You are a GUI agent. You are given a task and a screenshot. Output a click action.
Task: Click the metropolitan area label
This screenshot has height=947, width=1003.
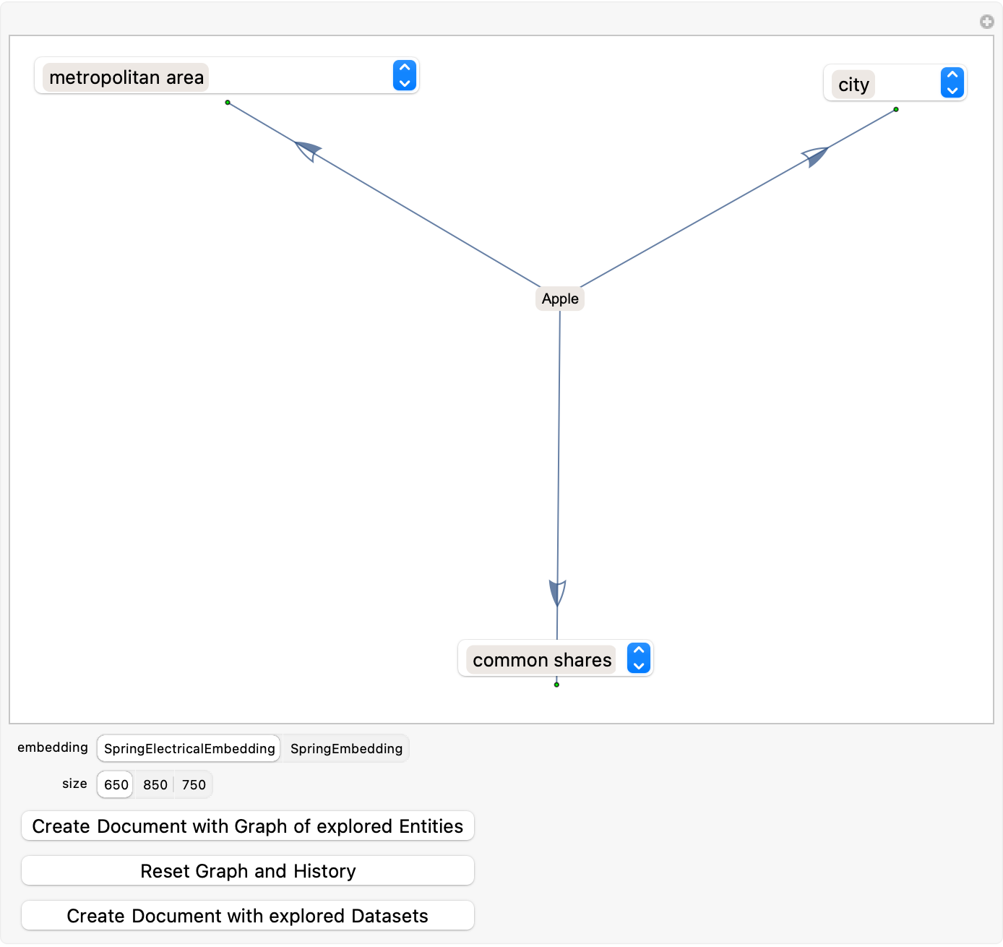pyautogui.click(x=126, y=77)
